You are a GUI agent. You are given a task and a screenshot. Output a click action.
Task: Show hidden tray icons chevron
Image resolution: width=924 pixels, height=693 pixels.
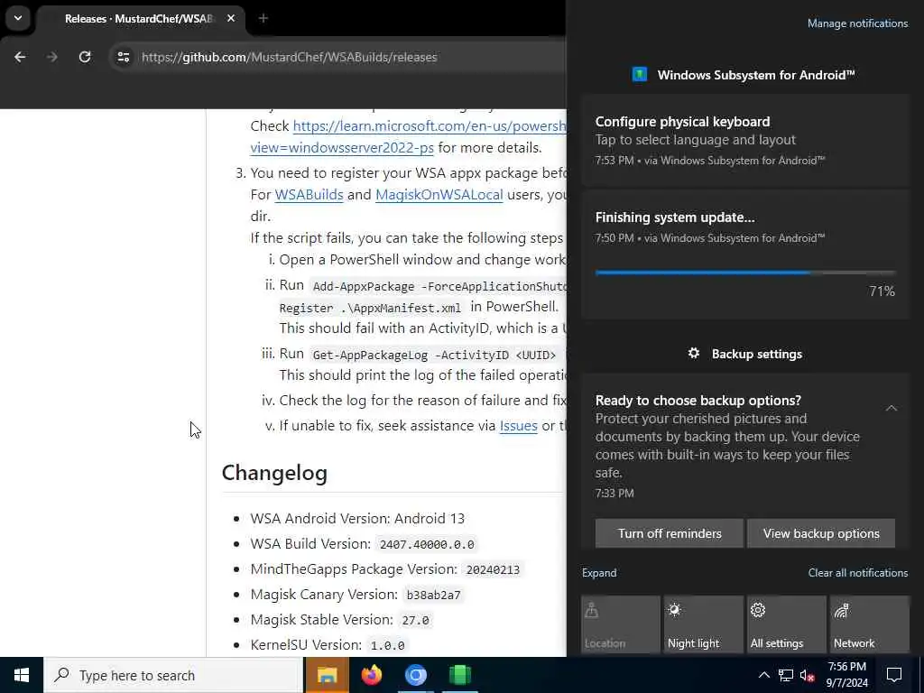763,675
